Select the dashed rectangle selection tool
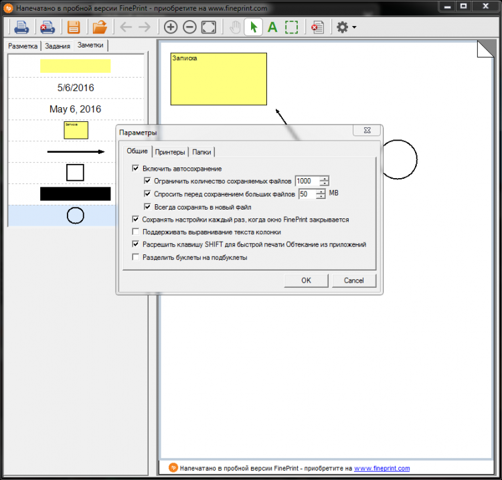The image size is (502, 480). (x=291, y=27)
